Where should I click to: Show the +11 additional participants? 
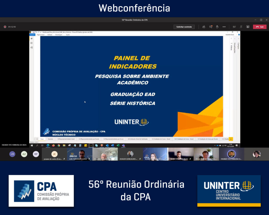point(12,154)
